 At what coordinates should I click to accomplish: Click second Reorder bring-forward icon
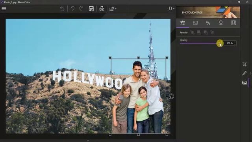tap(199, 32)
